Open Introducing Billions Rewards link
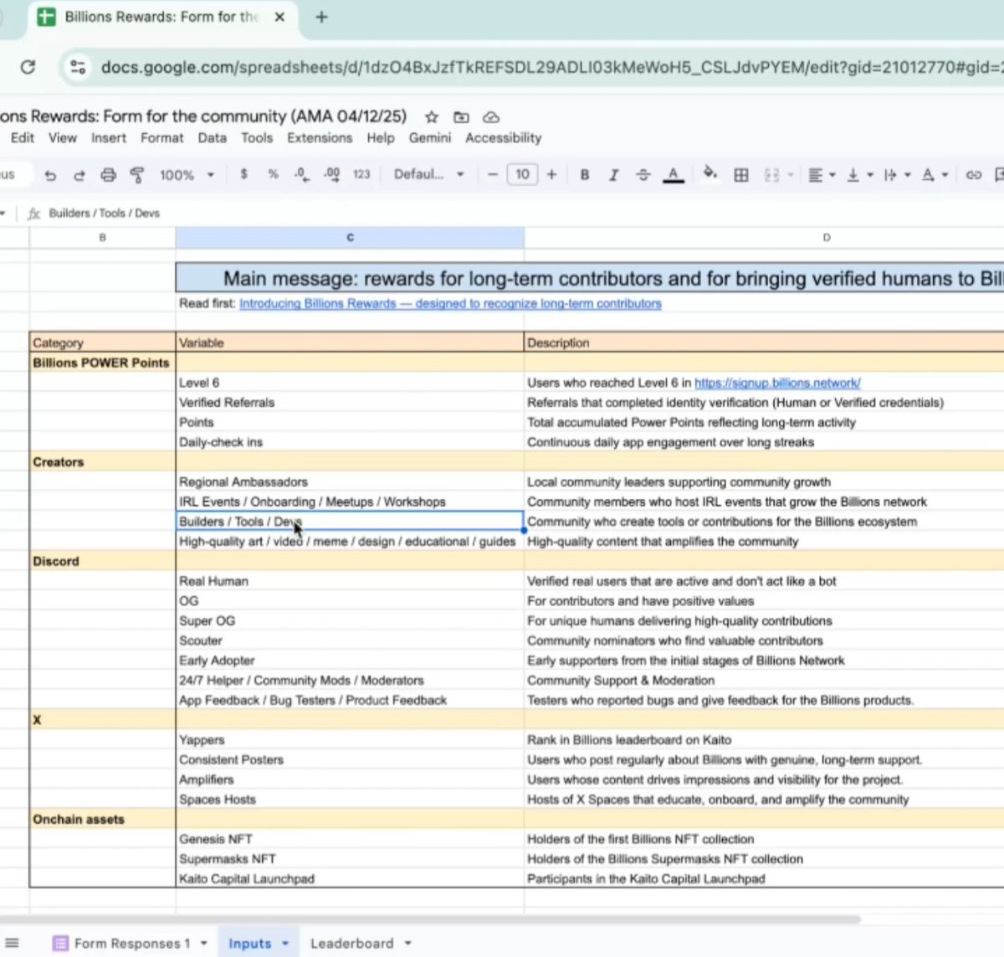The image size is (1004, 957). [450, 304]
